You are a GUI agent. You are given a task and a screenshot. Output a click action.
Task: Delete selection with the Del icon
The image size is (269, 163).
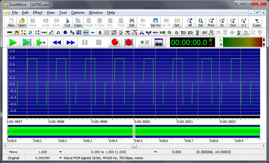(x=132, y=22)
